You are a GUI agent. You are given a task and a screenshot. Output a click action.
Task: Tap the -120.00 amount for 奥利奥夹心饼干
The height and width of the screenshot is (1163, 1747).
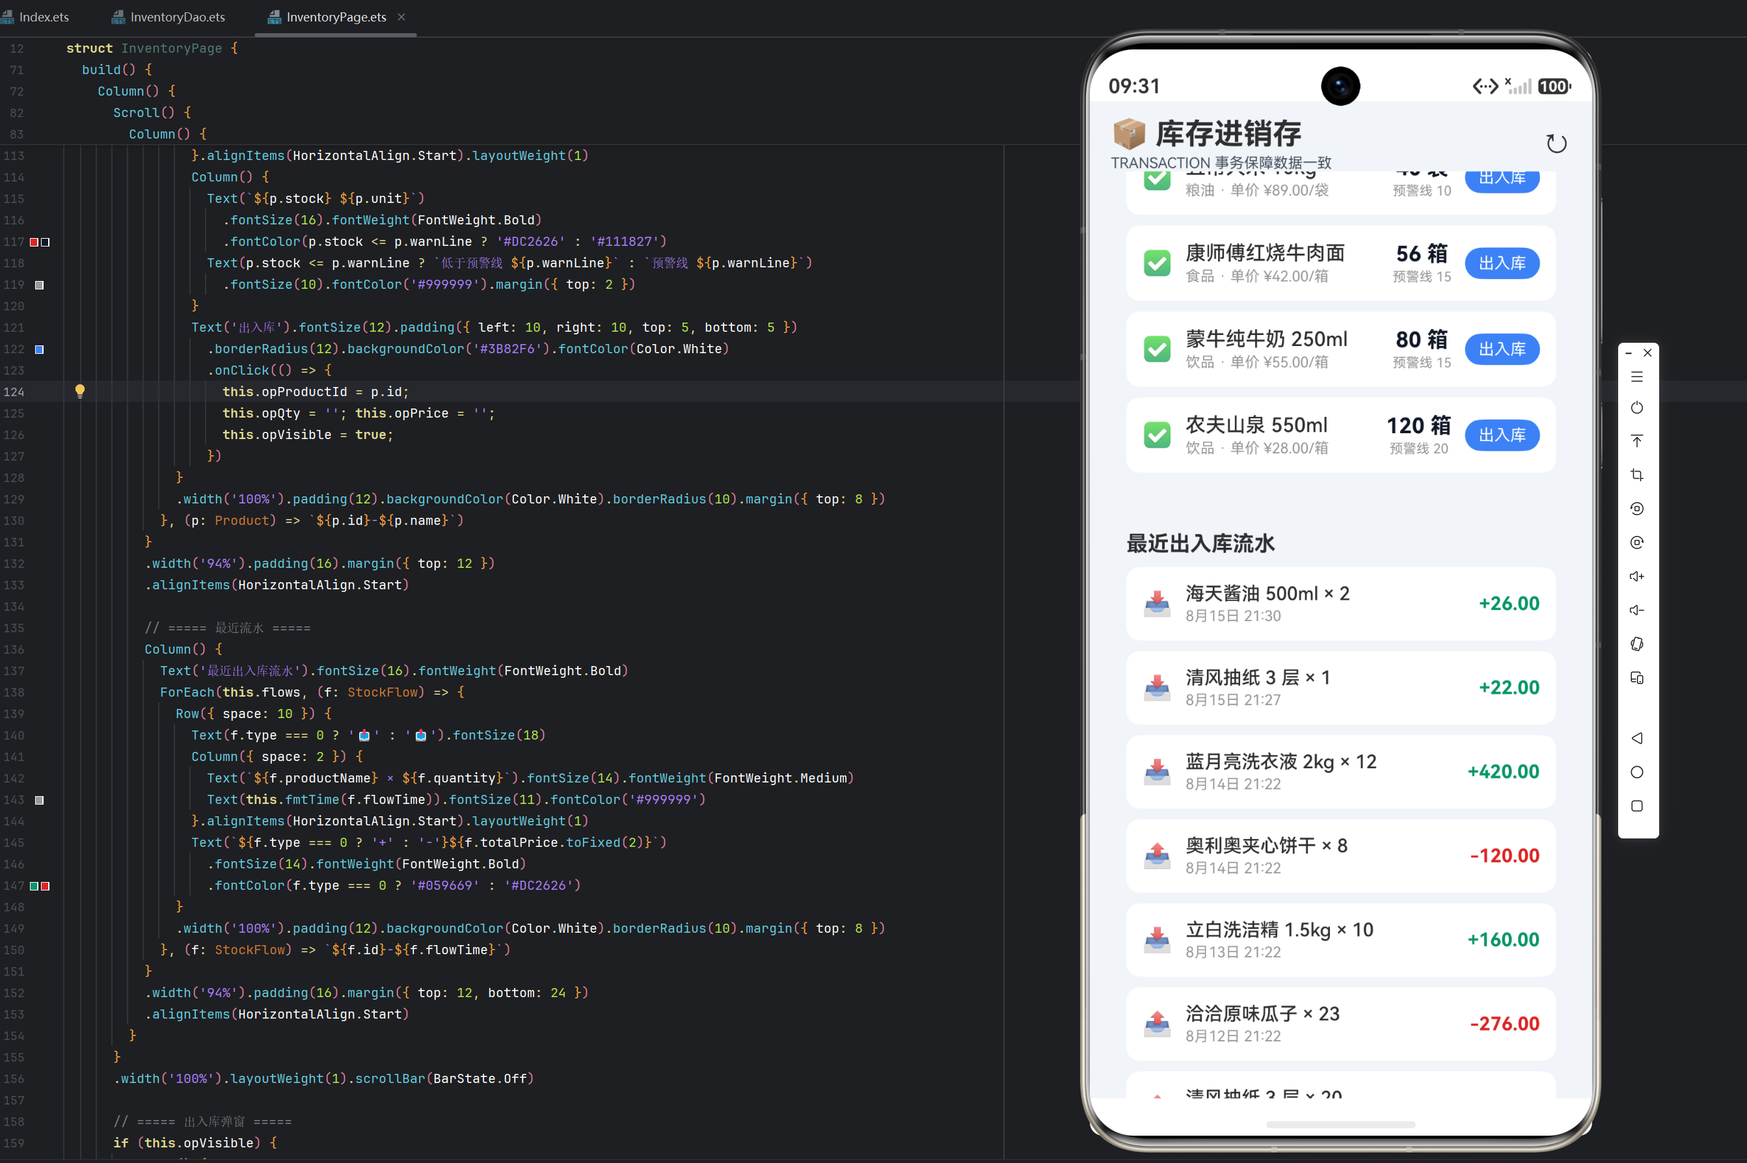tap(1504, 856)
